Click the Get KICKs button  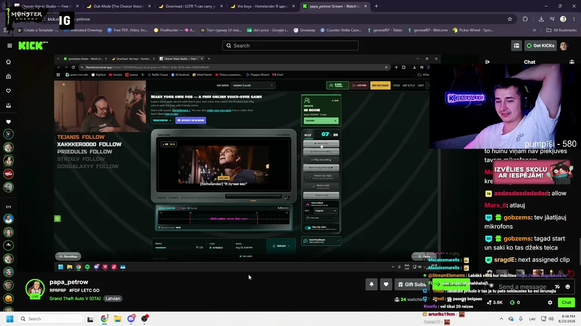(x=540, y=46)
